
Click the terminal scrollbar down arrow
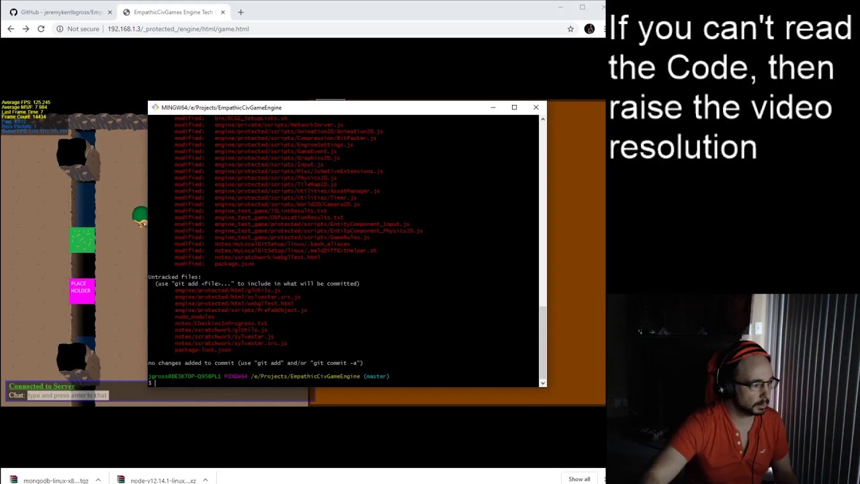click(543, 382)
